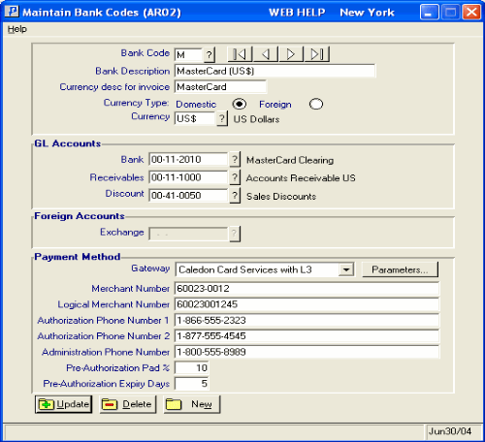
Task: Select the Foreign currency type radio button
Action: (x=316, y=104)
